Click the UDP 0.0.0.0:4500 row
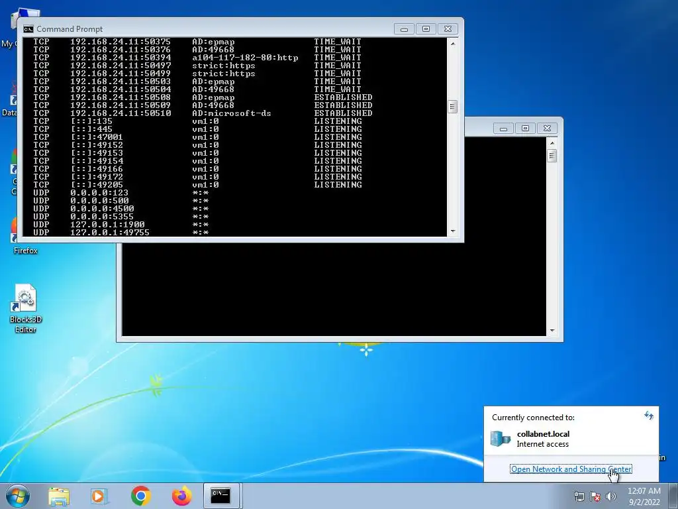Image resolution: width=678 pixels, height=509 pixels. click(x=121, y=209)
